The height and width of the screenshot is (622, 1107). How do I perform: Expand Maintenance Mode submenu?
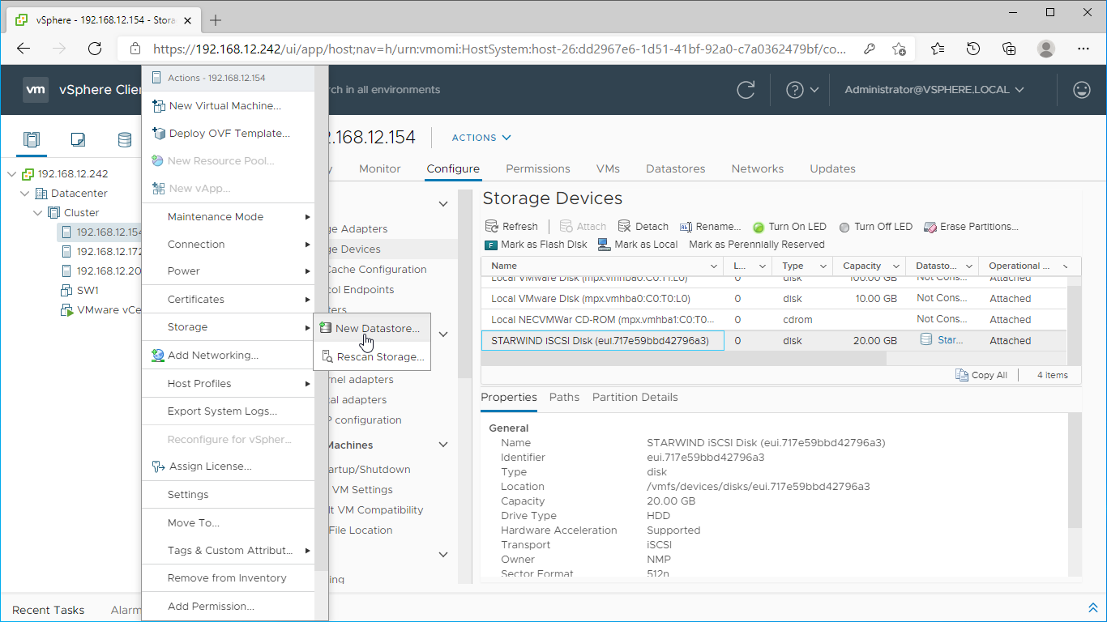[x=229, y=216]
